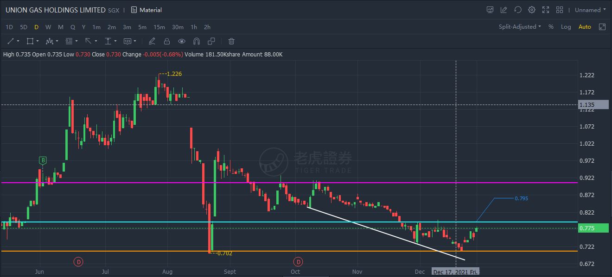Expand the line tool dropdown arrow

[18, 41]
